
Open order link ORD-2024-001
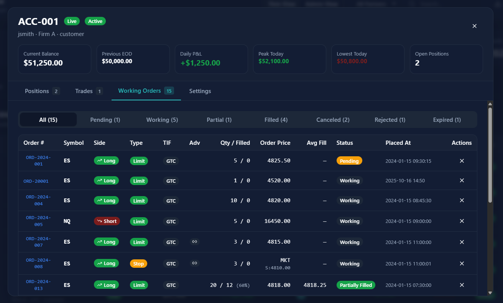pyautogui.click(x=38, y=161)
